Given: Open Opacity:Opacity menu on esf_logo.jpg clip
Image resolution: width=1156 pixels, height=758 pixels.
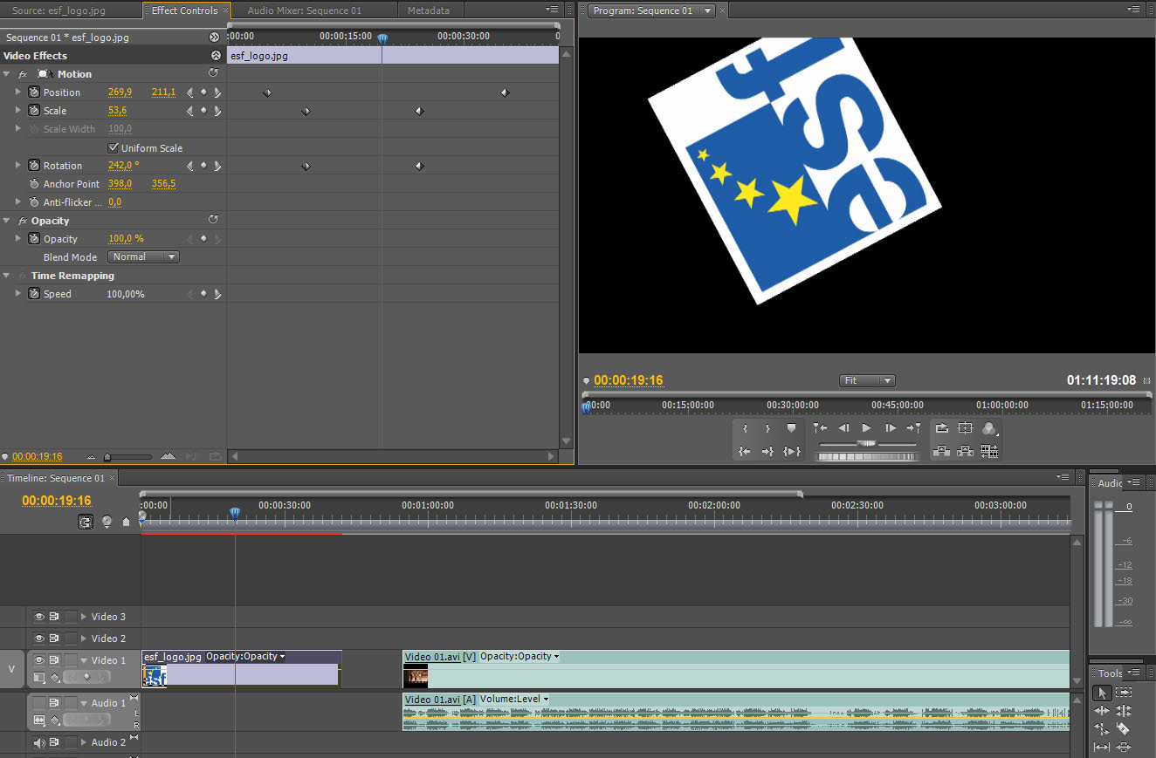Looking at the screenshot, I should 245,656.
